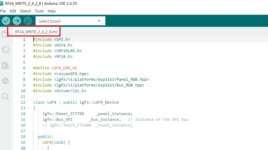Viewport: 268px width, 150px height.
Task: Click the '#include <RF24.h>' line
Action: (53, 56)
